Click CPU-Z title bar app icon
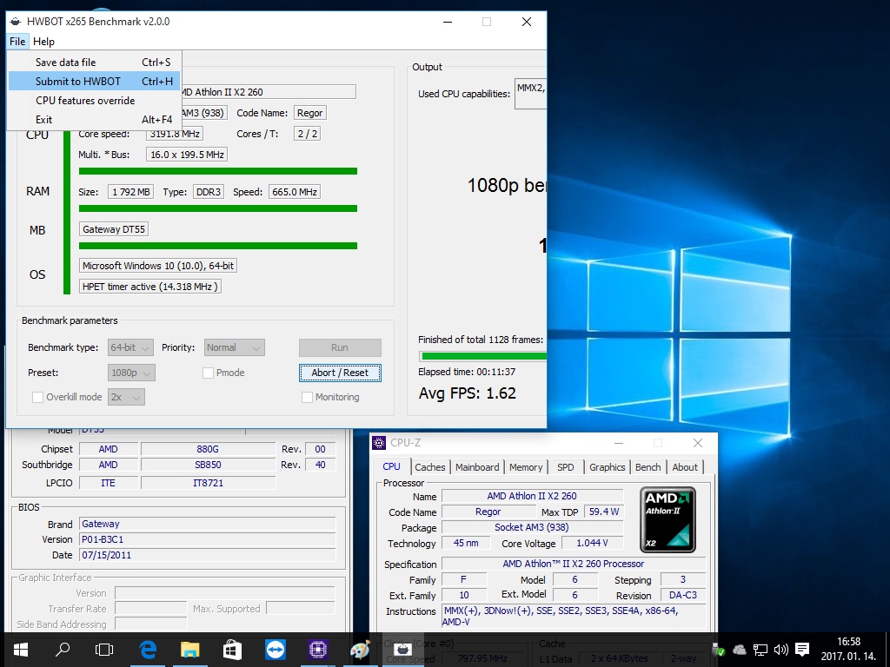890x667 pixels. (379, 443)
